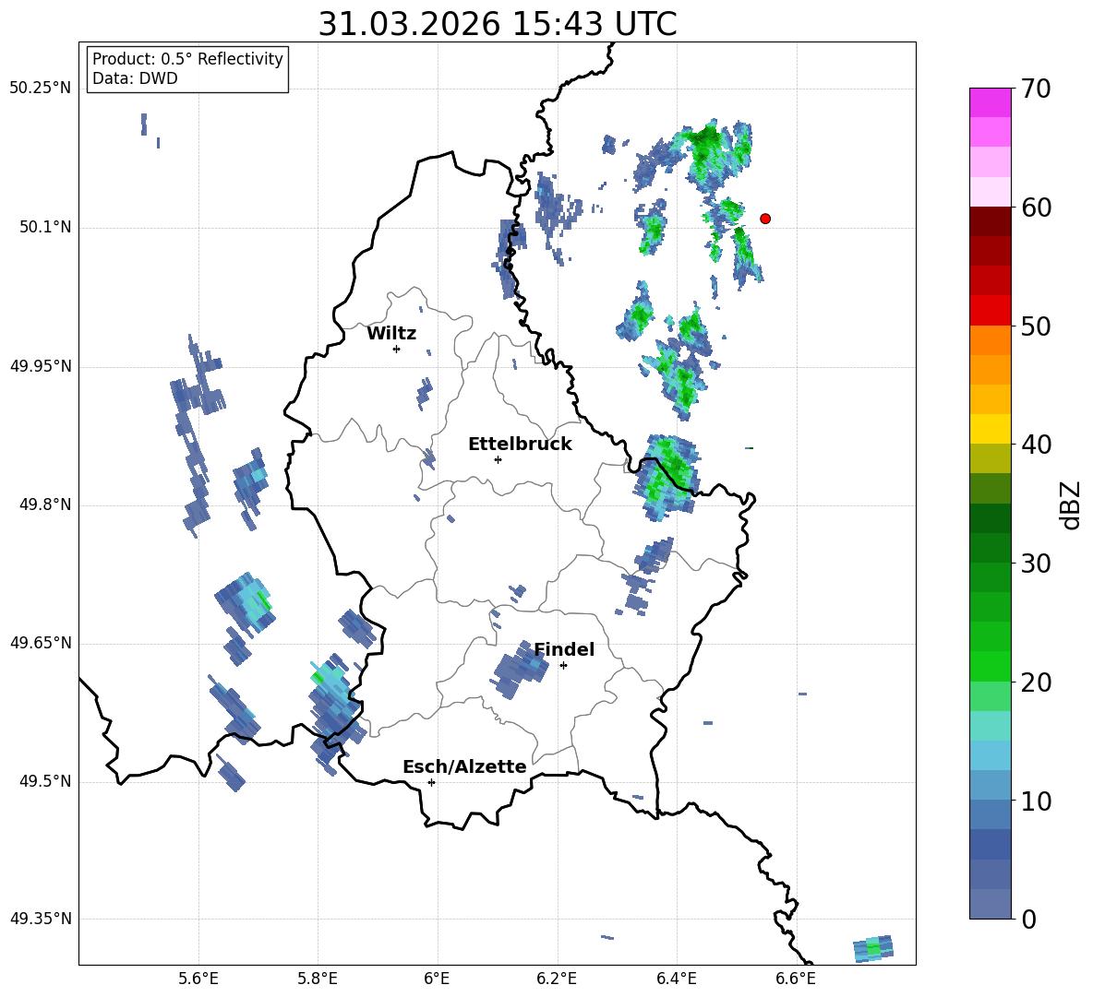Image resolution: width=1093 pixels, height=997 pixels.
Task: Click the 49.95°N latitude label
Action: (x=41, y=366)
